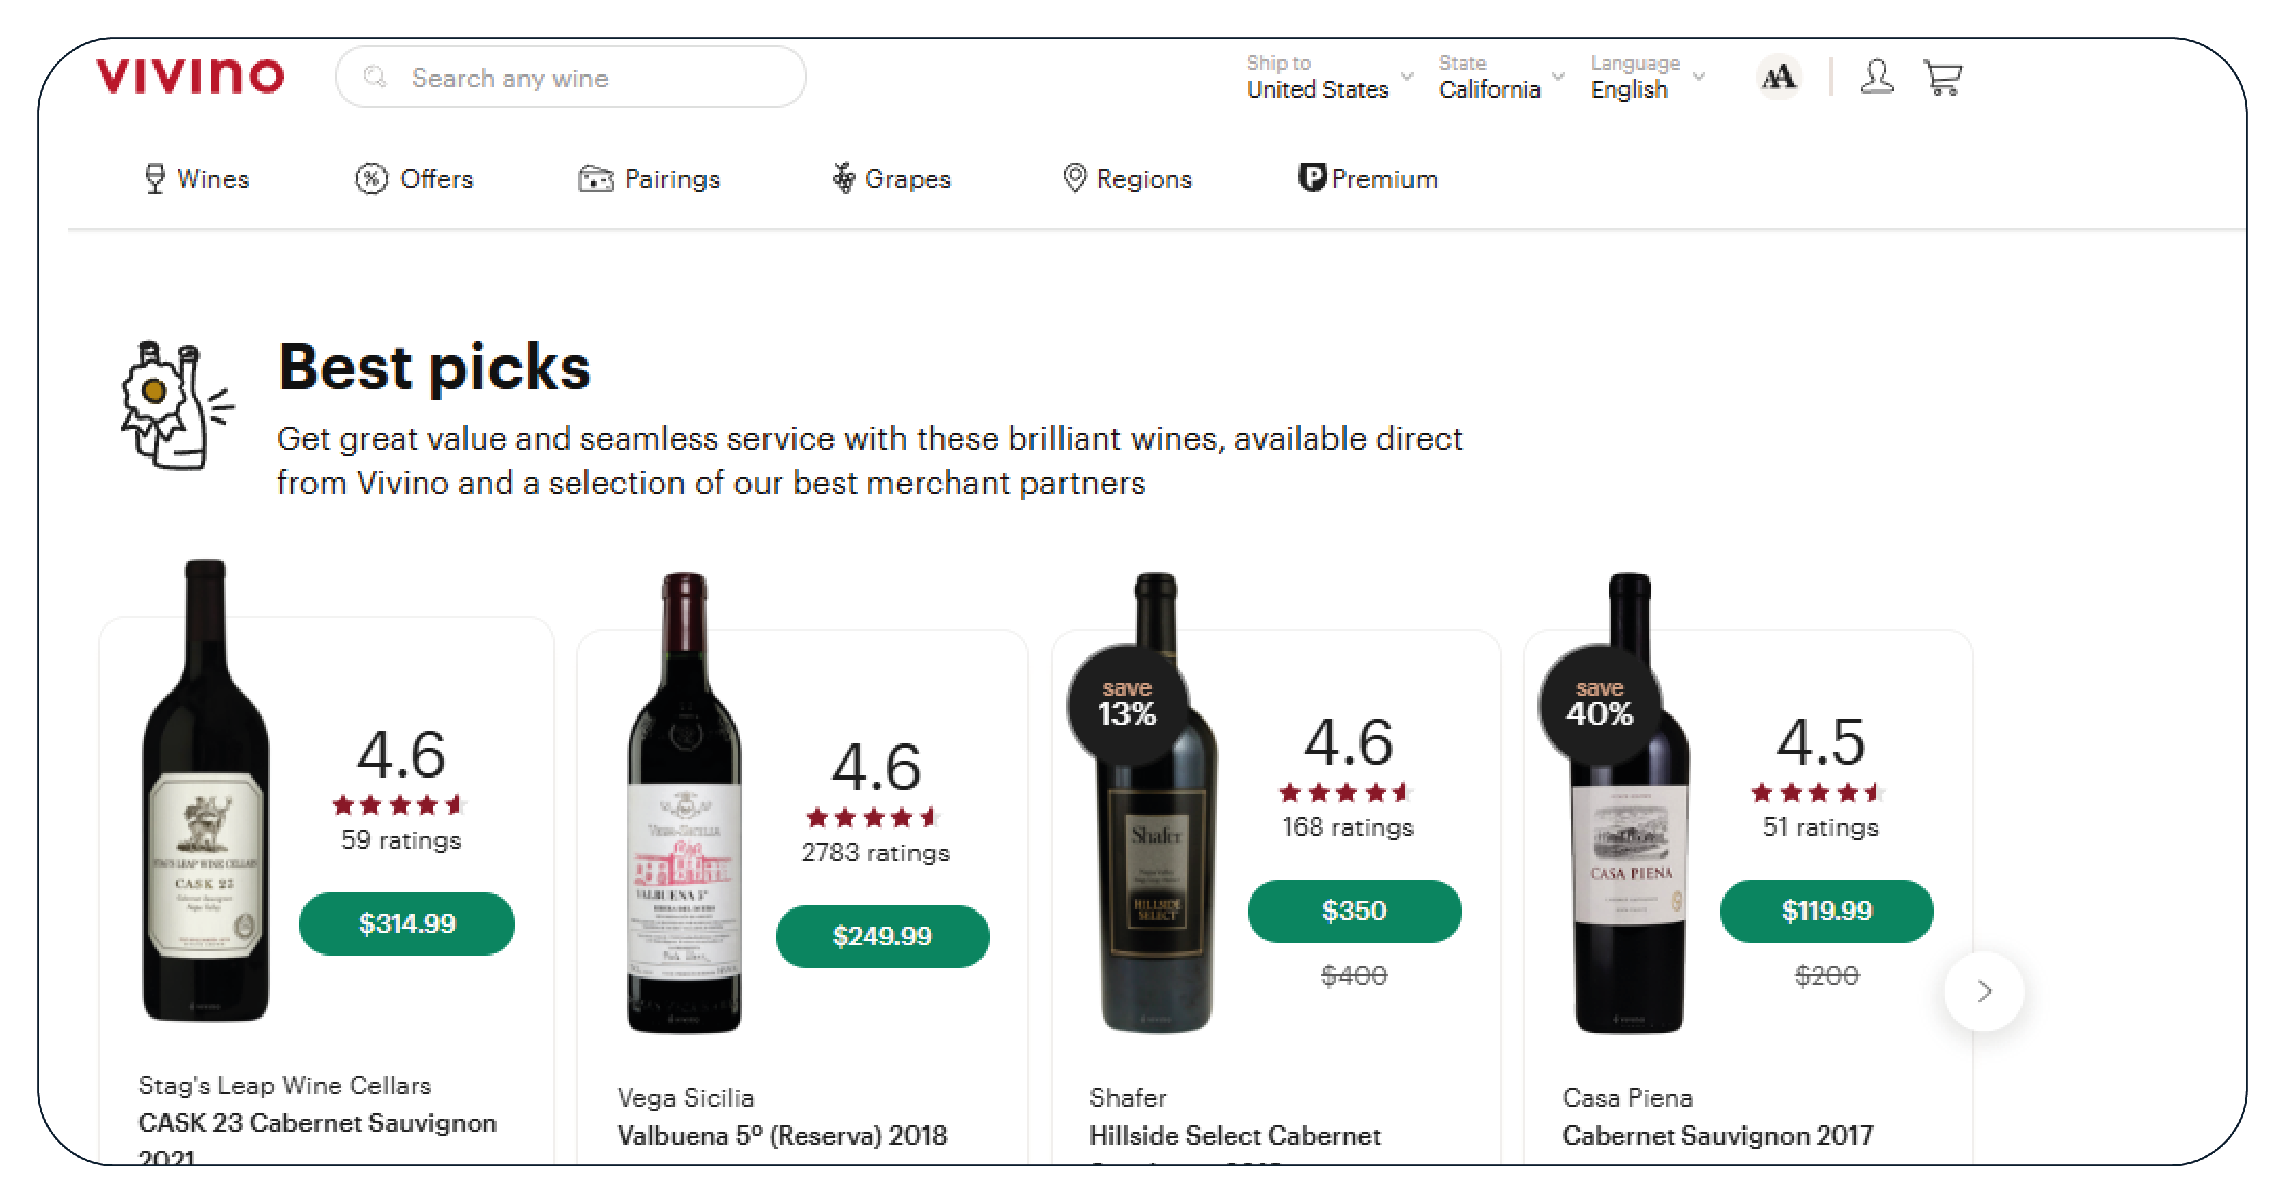Open the Regions menu
The image size is (2285, 1204).
pyautogui.click(x=1127, y=178)
